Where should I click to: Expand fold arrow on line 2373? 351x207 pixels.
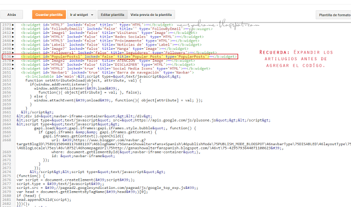click(13, 25)
